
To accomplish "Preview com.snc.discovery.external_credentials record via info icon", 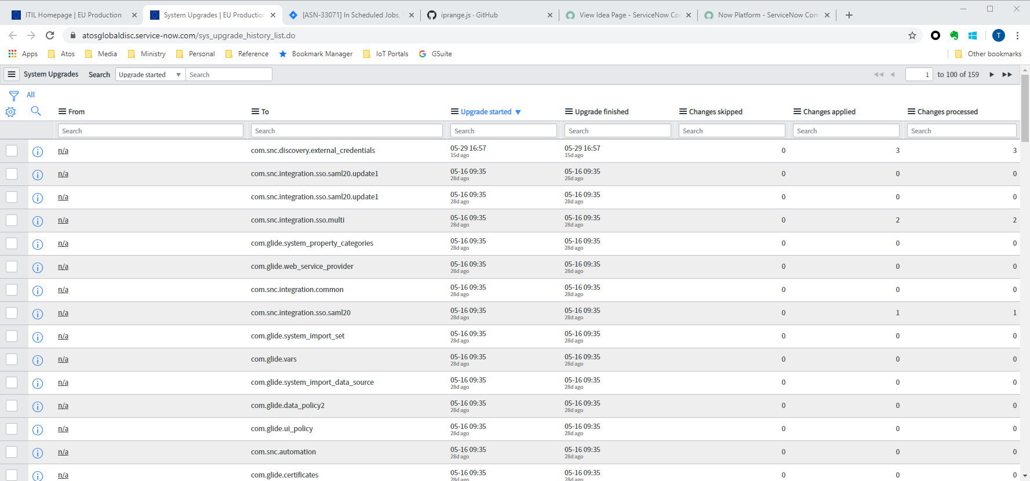I will pyautogui.click(x=38, y=152).
